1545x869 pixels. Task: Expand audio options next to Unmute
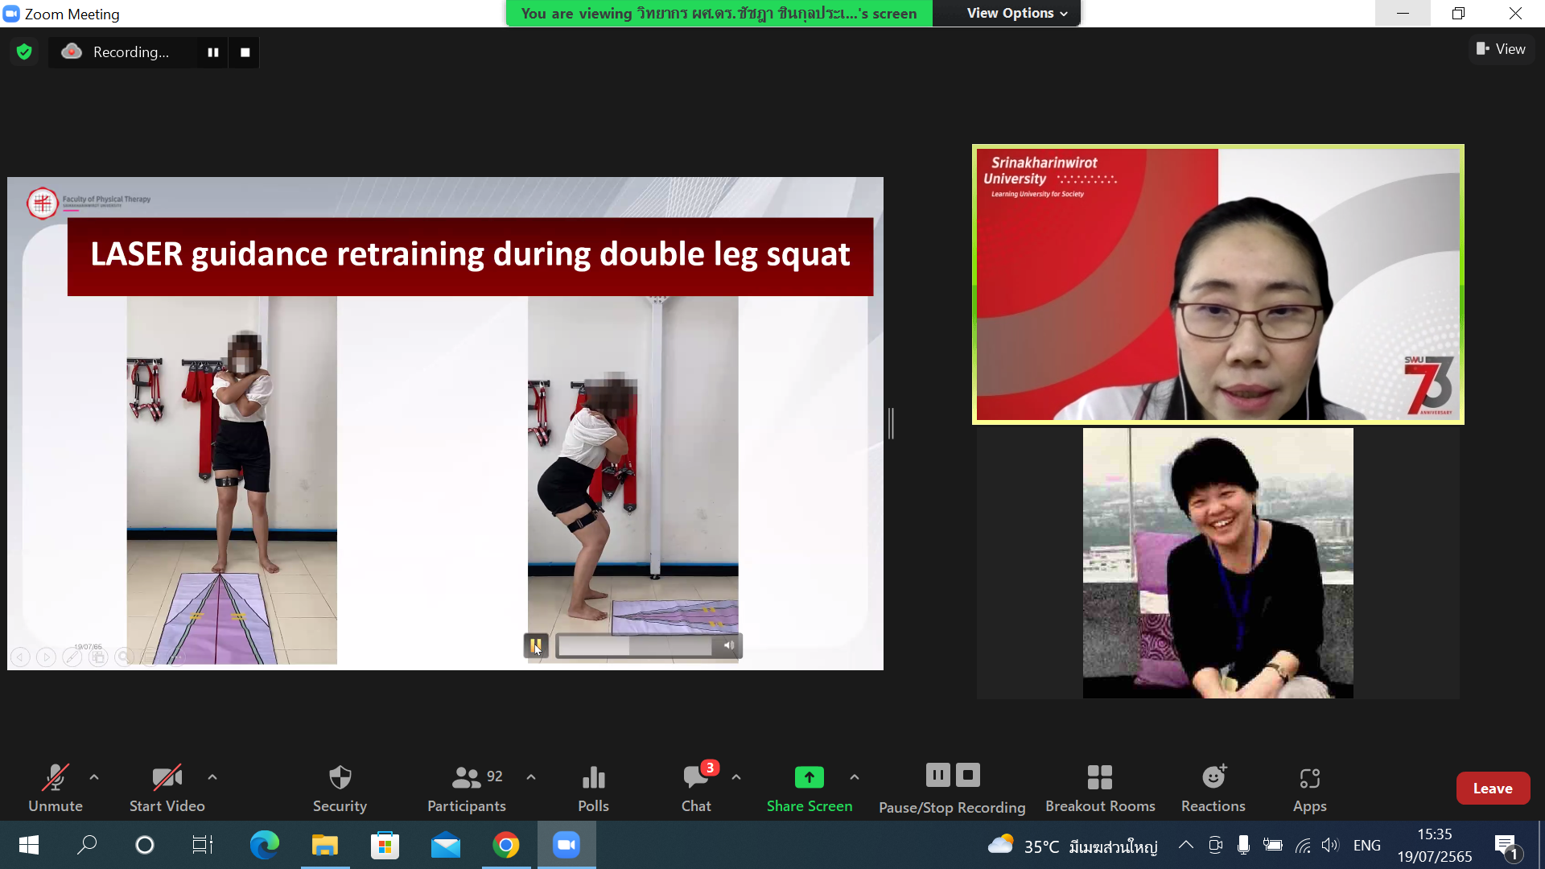click(x=94, y=777)
